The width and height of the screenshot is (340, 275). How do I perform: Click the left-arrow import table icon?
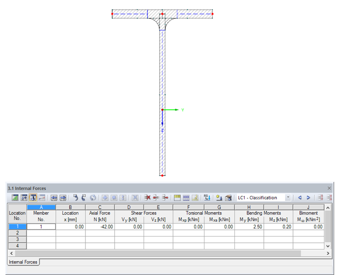(x=54, y=198)
